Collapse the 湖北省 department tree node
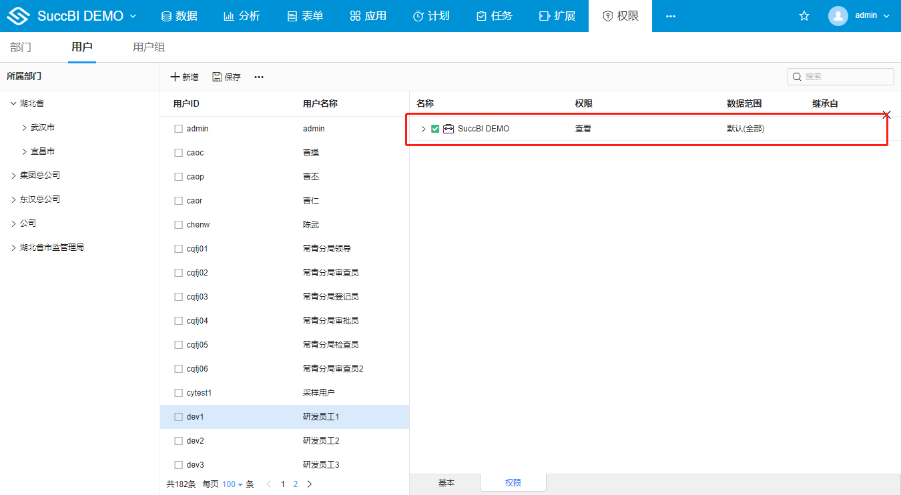This screenshot has height=495, width=901. pos(13,103)
